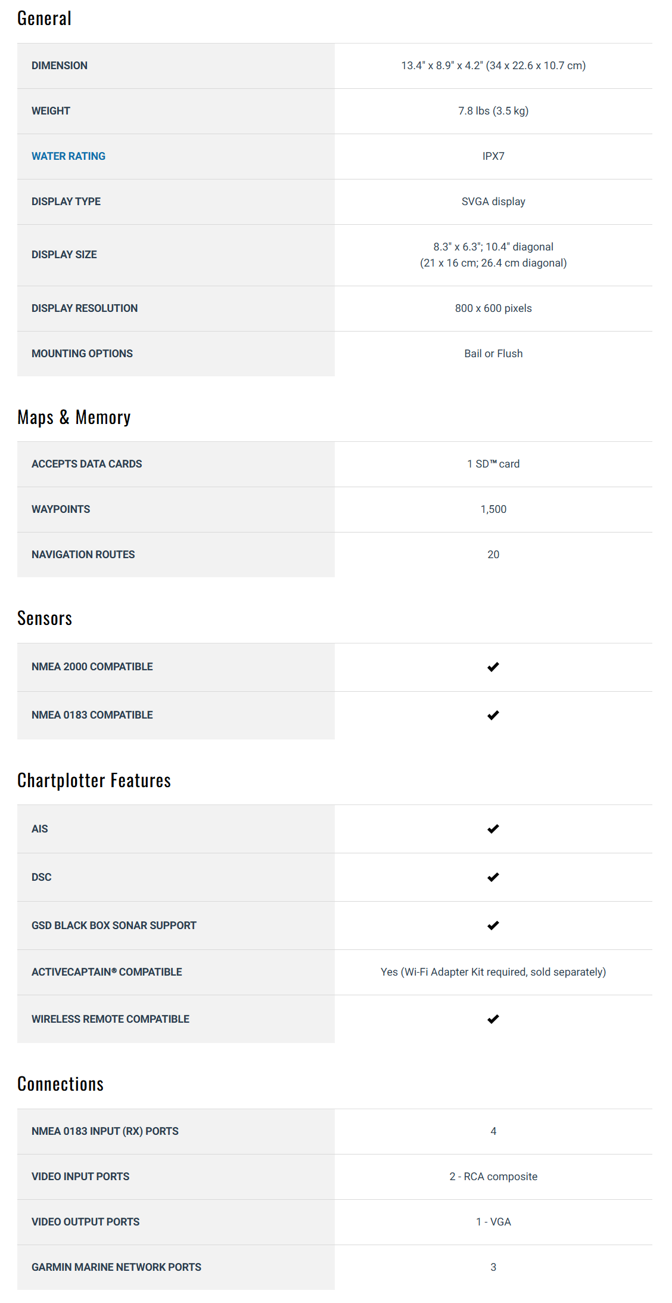The height and width of the screenshot is (1303, 672).
Task: Click the AIS row checkmark icon
Action: click(x=493, y=829)
